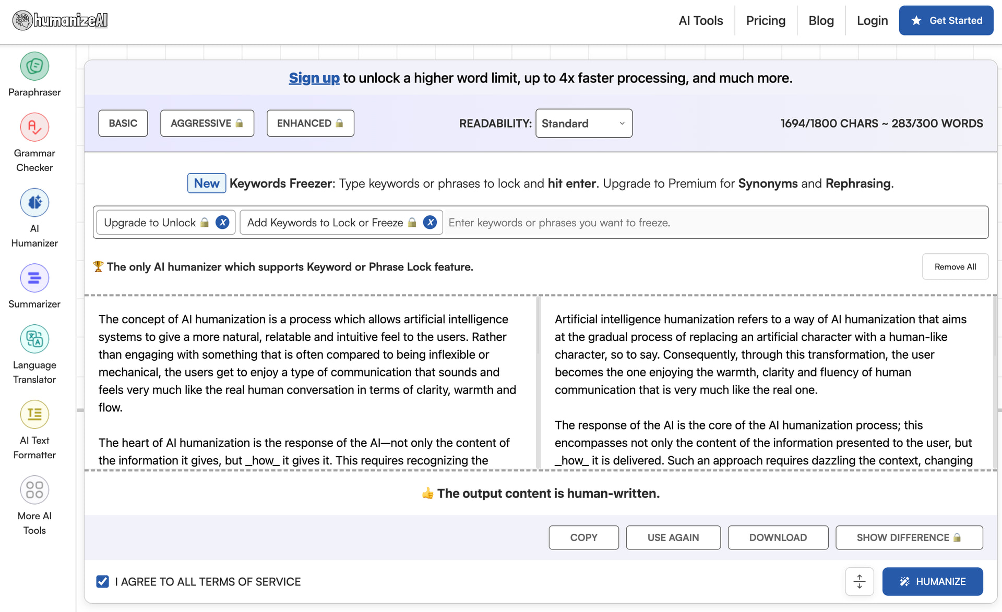Viewport: 1002px width, 612px height.
Task: Click the keywords freeze input field
Action: (x=715, y=223)
